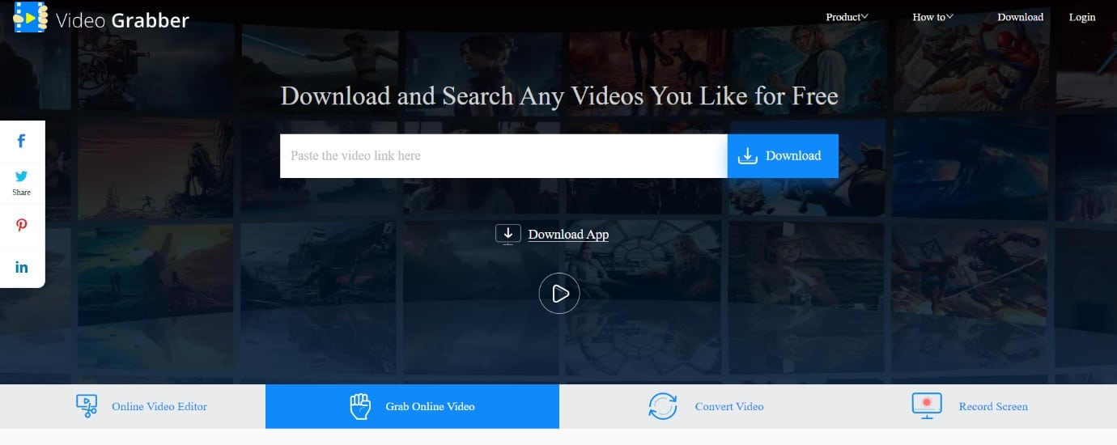
Task: Click the Video Grabber logo icon
Action: 31,17
